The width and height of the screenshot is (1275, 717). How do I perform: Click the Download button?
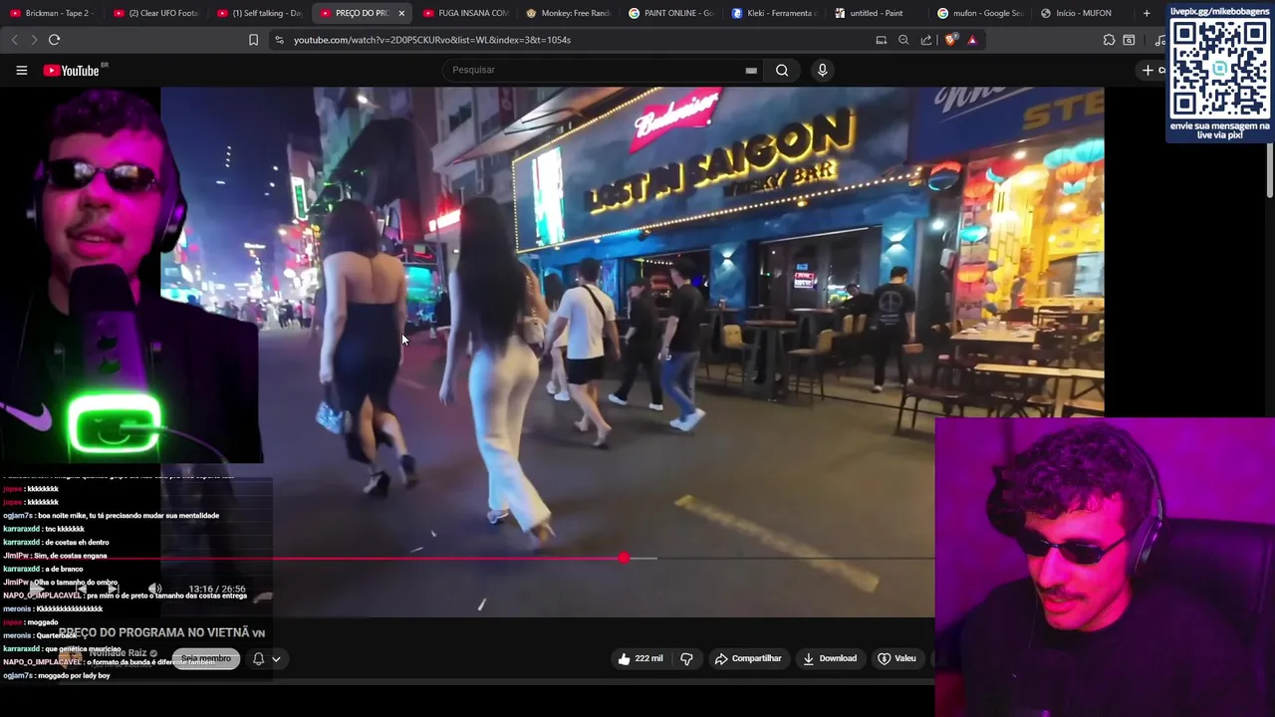tap(830, 658)
